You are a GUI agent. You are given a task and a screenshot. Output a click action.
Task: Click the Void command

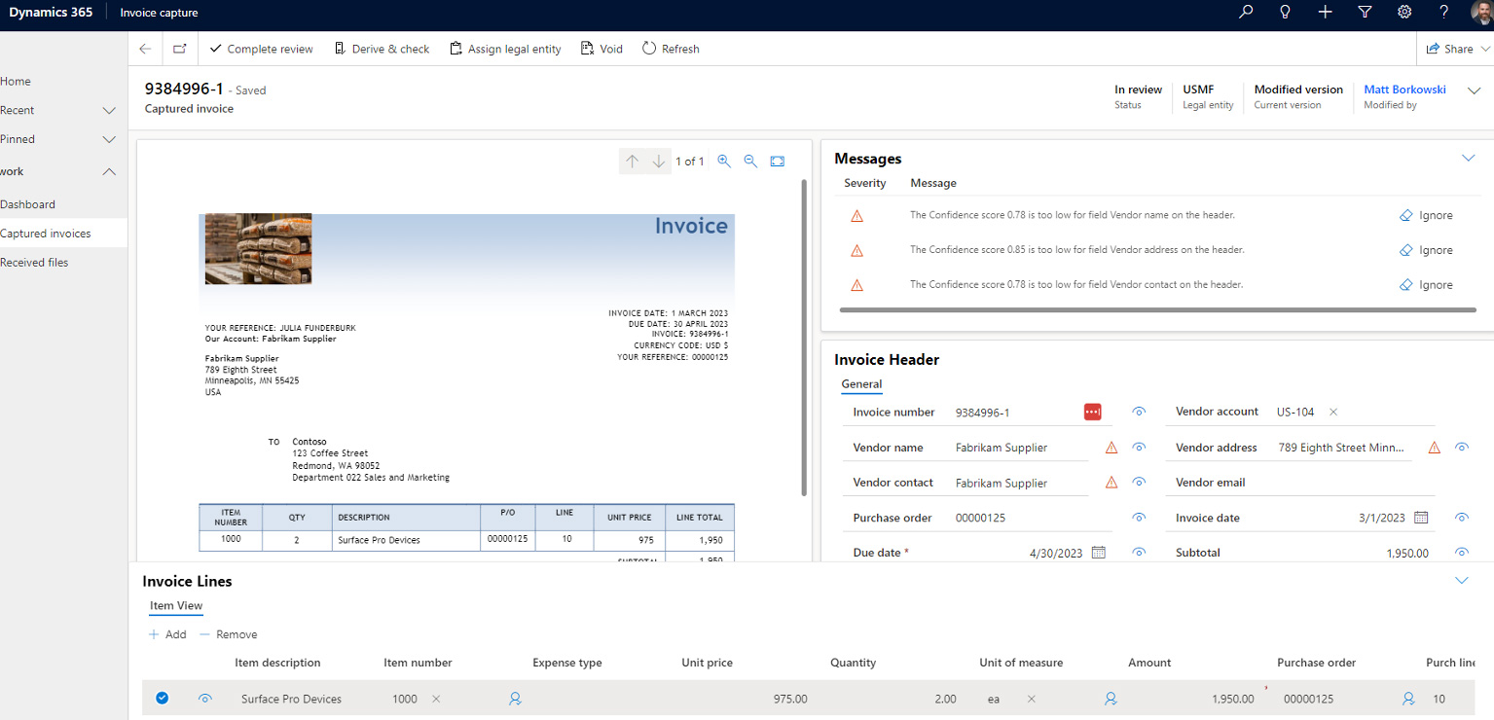tap(601, 49)
